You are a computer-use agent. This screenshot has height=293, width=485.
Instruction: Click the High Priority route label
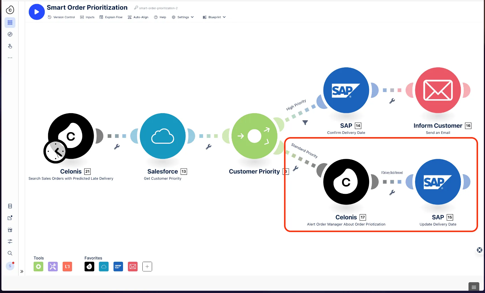point(296,105)
